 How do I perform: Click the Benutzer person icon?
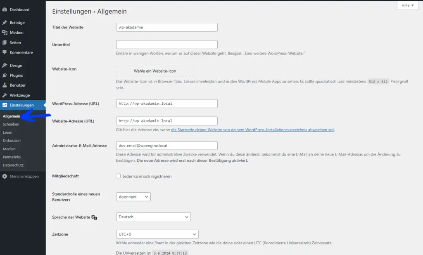tap(5, 85)
